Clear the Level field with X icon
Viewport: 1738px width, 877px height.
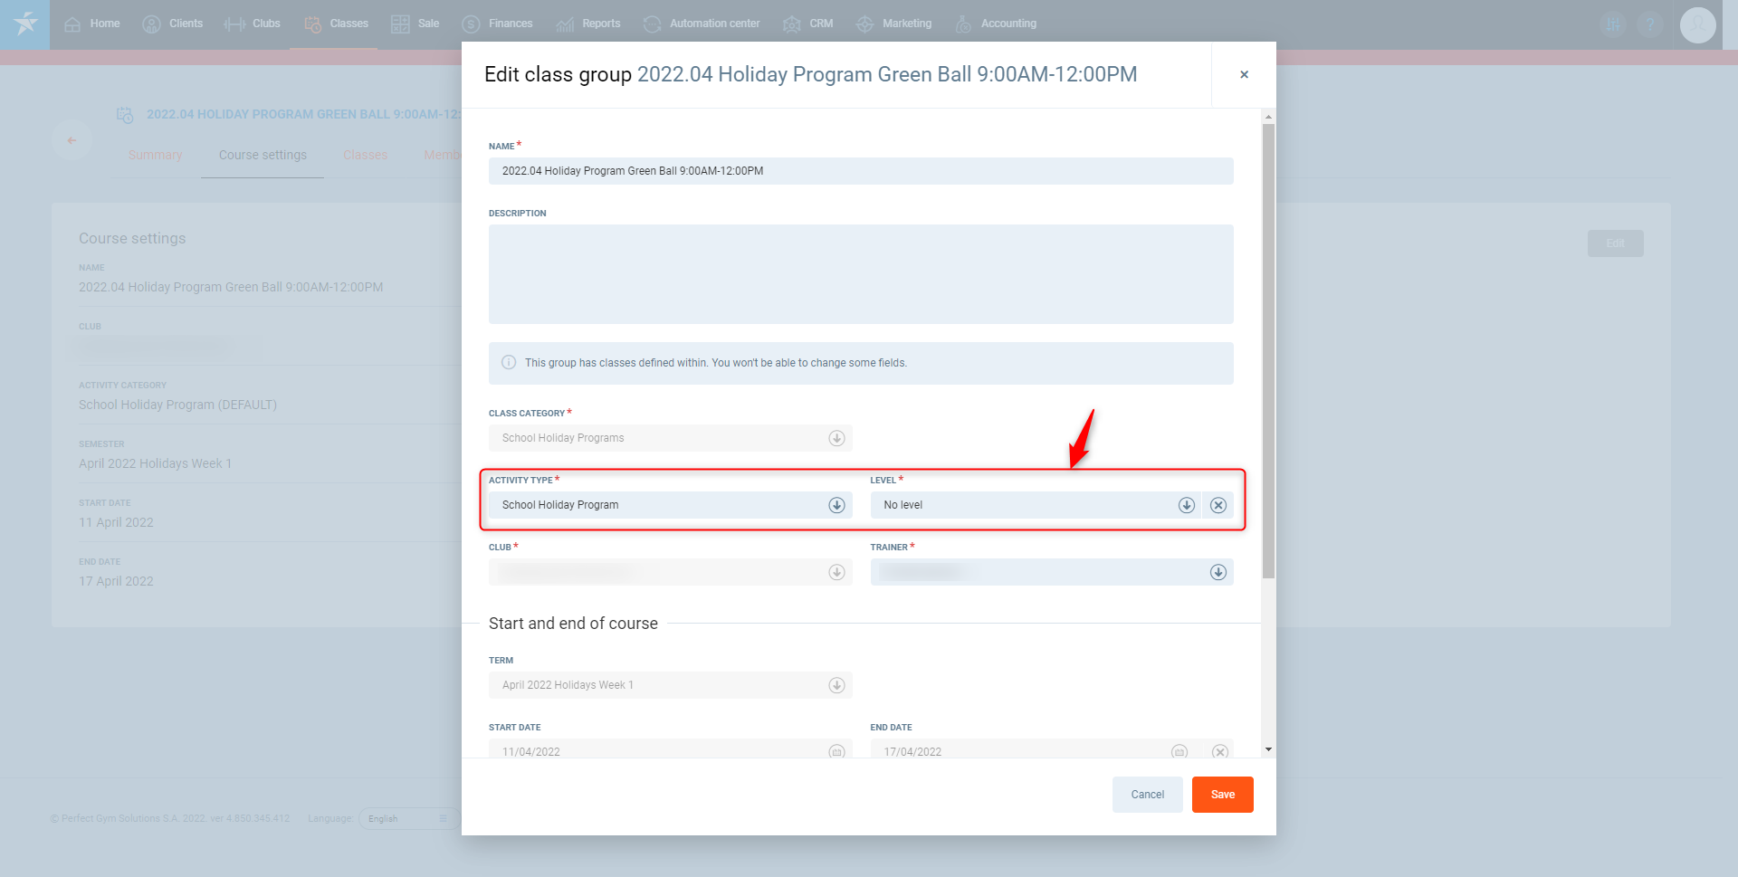[1218, 505]
